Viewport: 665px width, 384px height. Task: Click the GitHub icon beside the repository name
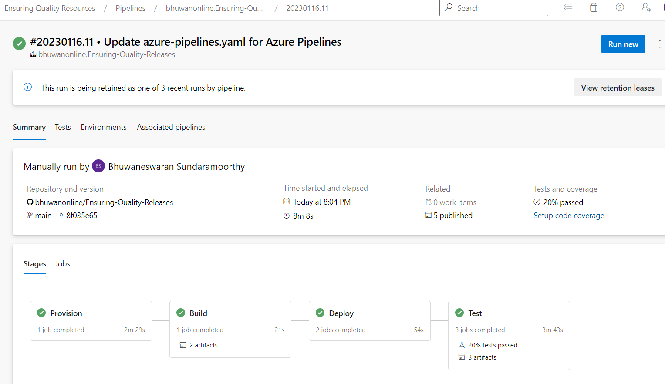(30, 202)
